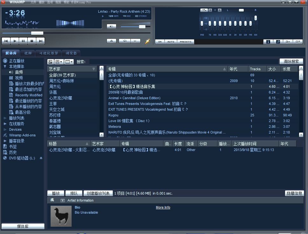
Task: Switch to the 视频 tab
Action: (x=28, y=53)
